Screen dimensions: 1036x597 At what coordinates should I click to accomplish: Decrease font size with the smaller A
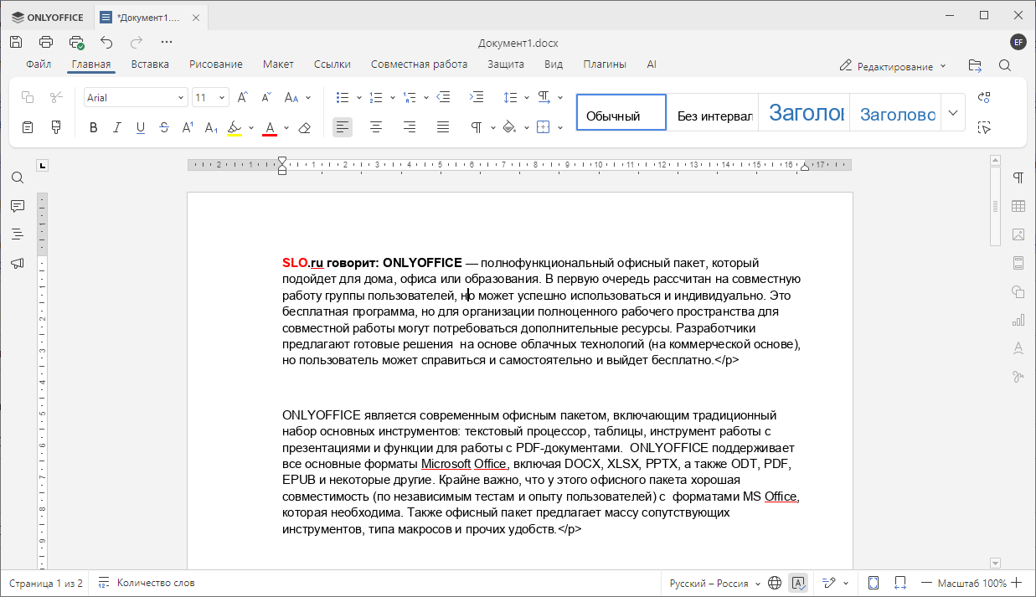(x=265, y=97)
